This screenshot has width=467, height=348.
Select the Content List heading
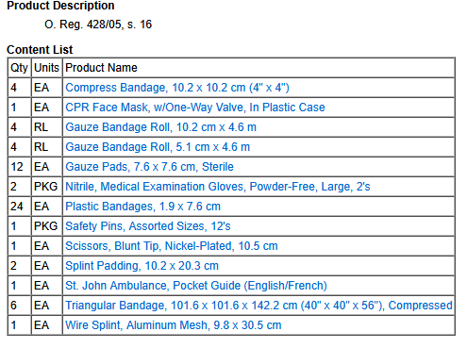pos(40,50)
